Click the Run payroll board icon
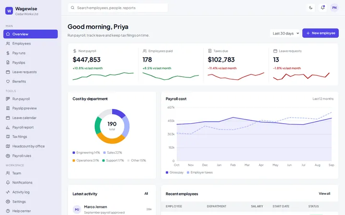Image resolution: width=345 pixels, height=215 pixels. [x=8, y=99]
